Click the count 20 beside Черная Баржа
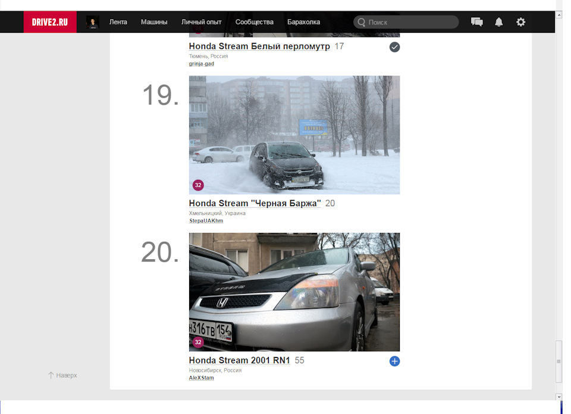This screenshot has width=571, height=414. pos(330,203)
